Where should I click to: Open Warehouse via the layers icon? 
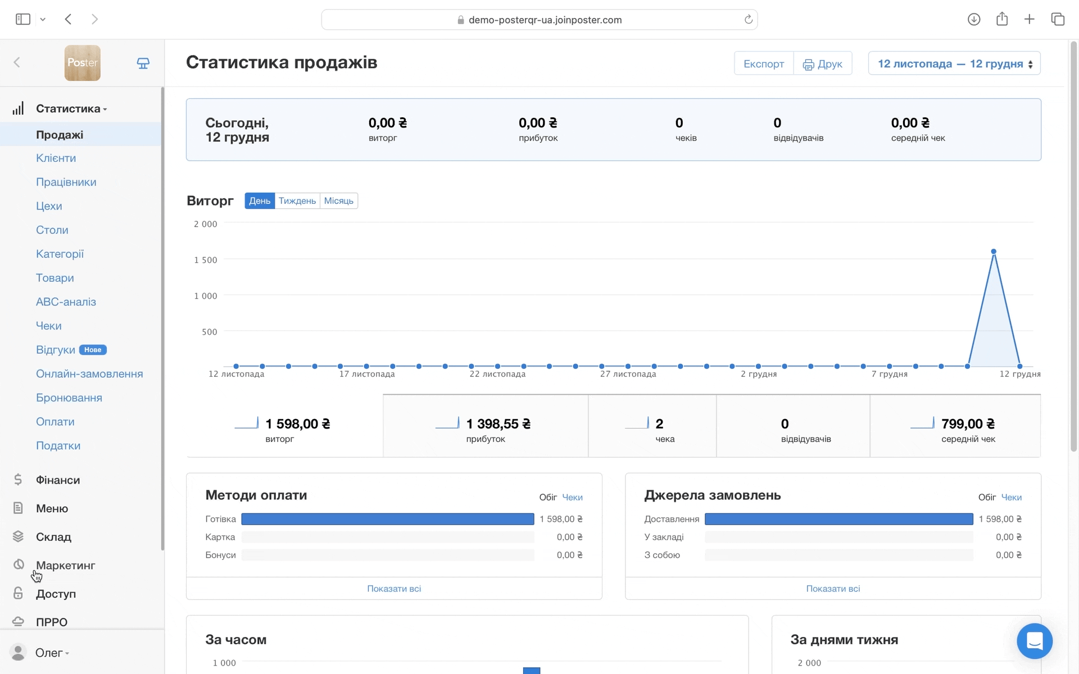(18, 536)
